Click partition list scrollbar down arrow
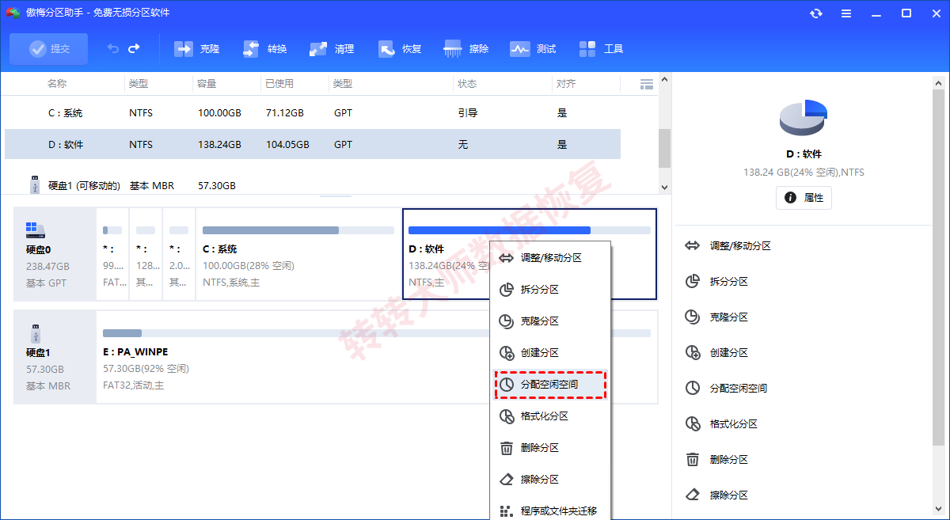 pyautogui.click(x=664, y=188)
